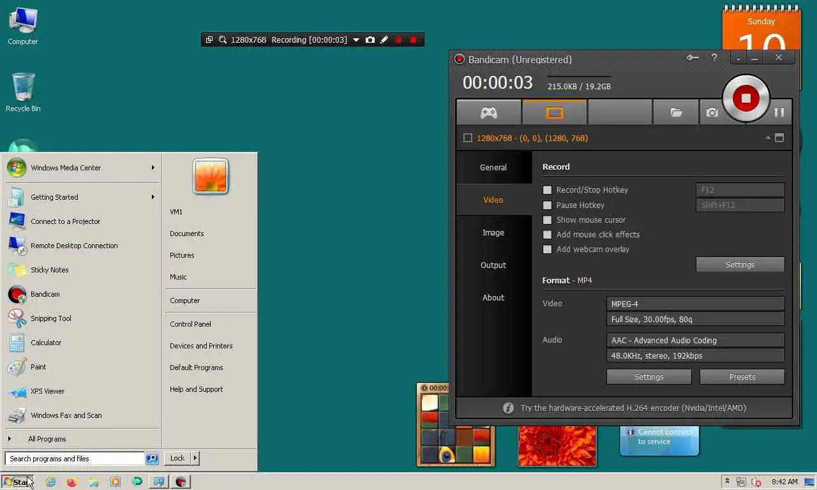The height and width of the screenshot is (490, 817).
Task: Open Remote Desktop Connection from Start menu
Action: click(82, 246)
